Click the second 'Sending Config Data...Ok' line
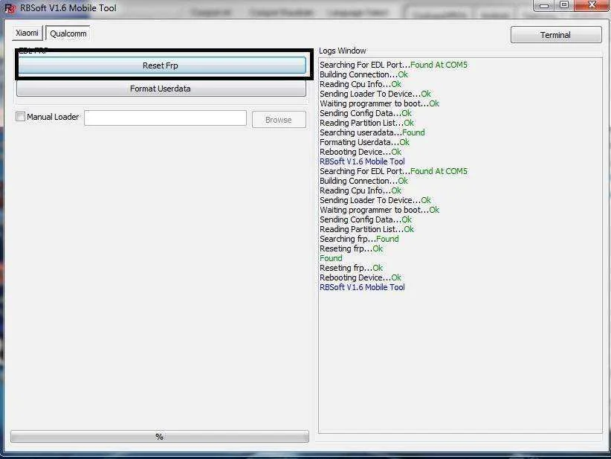The width and height of the screenshot is (611, 459). (366, 219)
